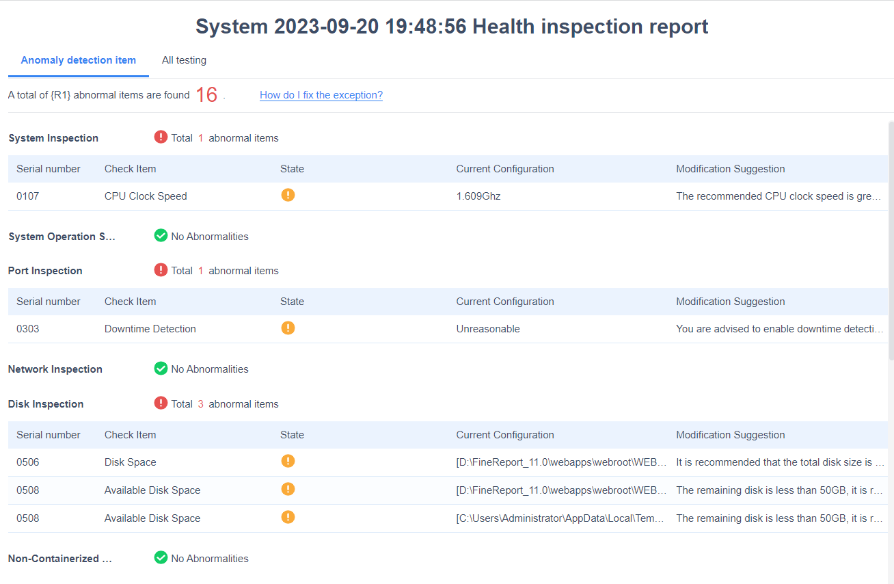The width and height of the screenshot is (894, 584).
Task: Switch to the Anomaly detection item tab
Action: 79,60
